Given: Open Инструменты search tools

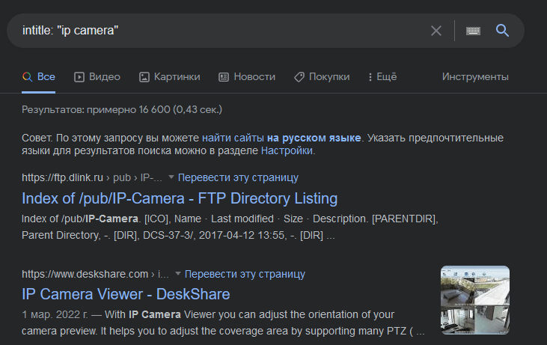Looking at the screenshot, I should tap(475, 76).
